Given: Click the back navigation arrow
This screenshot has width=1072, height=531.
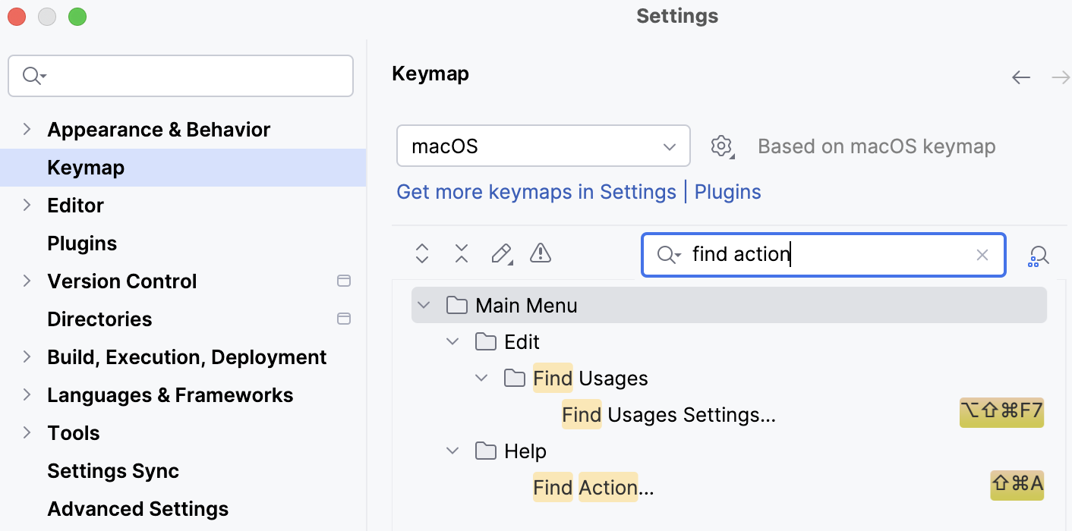Looking at the screenshot, I should coord(1021,77).
